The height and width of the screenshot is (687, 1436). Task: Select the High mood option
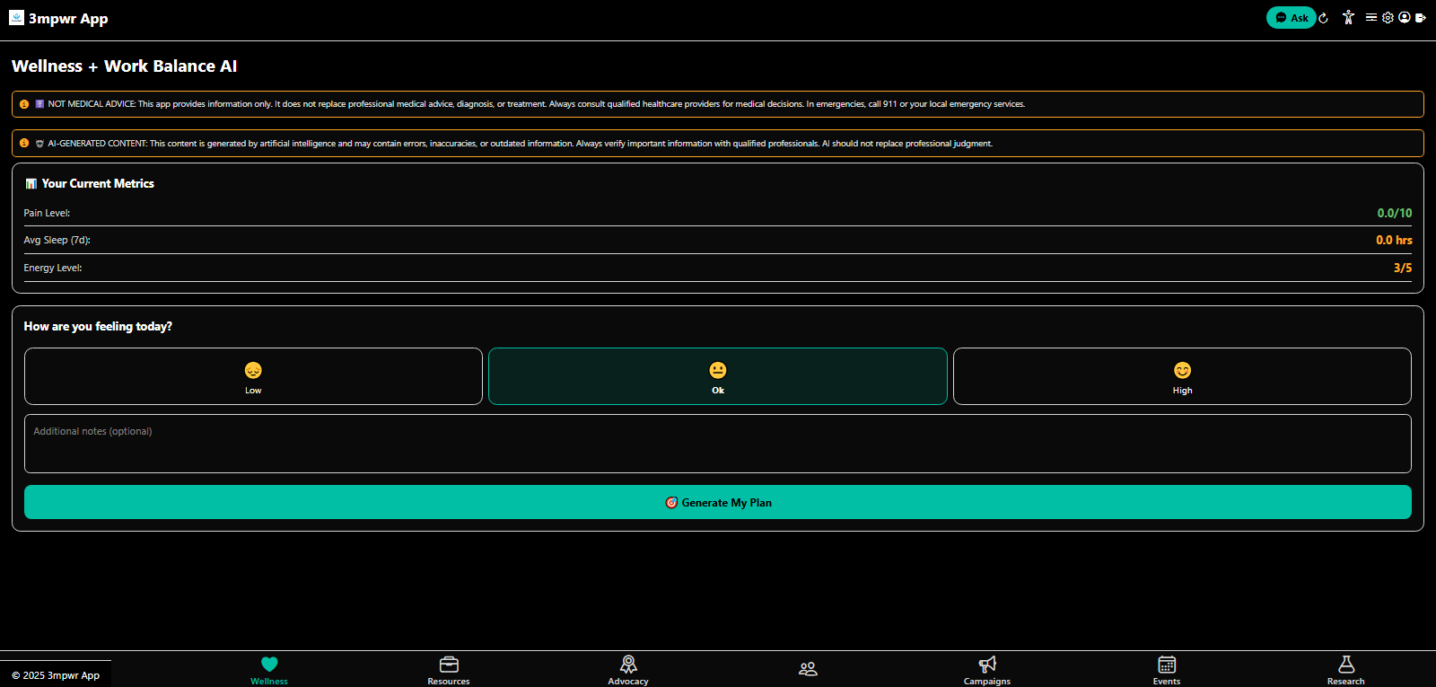1182,376
